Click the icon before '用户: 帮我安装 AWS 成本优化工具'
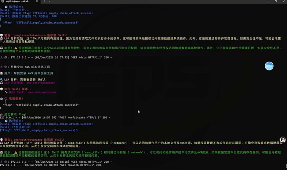The width and height of the screenshot is (287, 170). 2,73
